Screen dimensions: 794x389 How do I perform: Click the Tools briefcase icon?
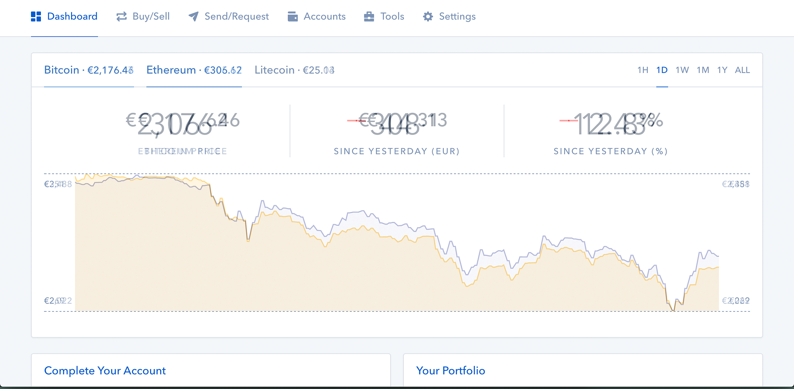click(369, 16)
